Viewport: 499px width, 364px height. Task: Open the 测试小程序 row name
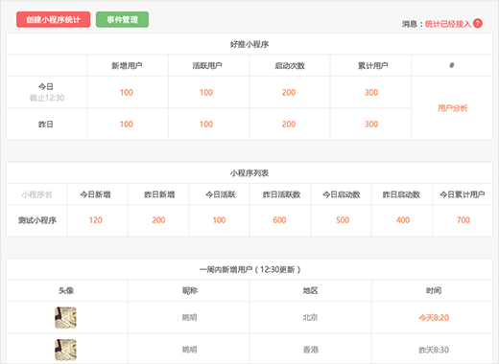[37, 220]
